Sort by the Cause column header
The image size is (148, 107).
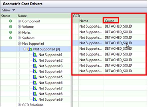109,21
